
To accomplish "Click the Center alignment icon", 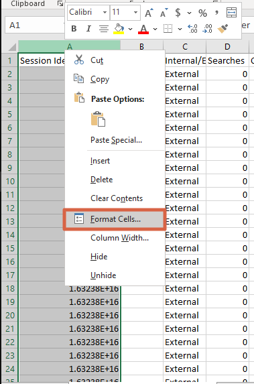I will click(104, 29).
